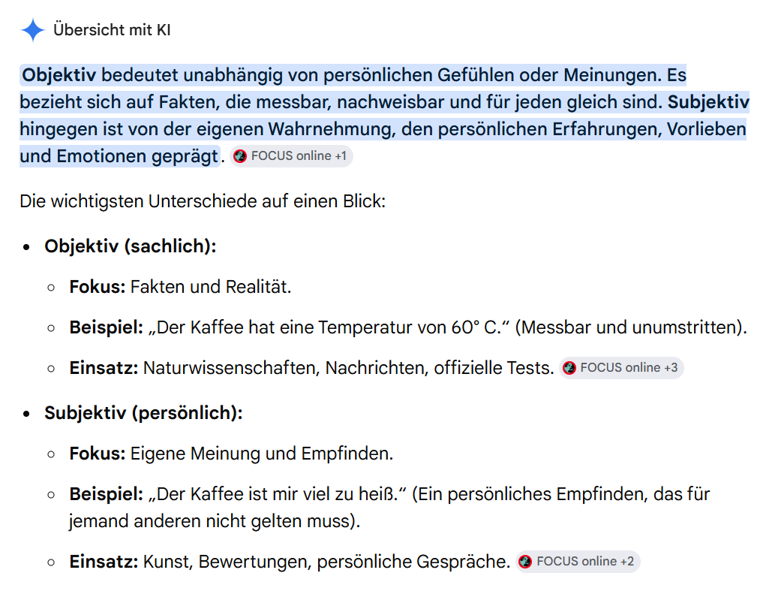Click the bold word 'Objektiv' in highlighted paragraph

coord(59,75)
